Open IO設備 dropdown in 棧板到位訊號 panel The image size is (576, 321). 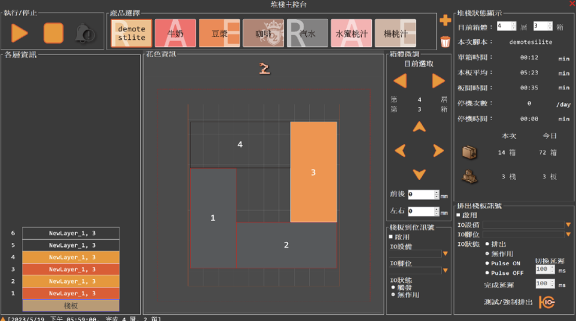pyautogui.click(x=445, y=254)
